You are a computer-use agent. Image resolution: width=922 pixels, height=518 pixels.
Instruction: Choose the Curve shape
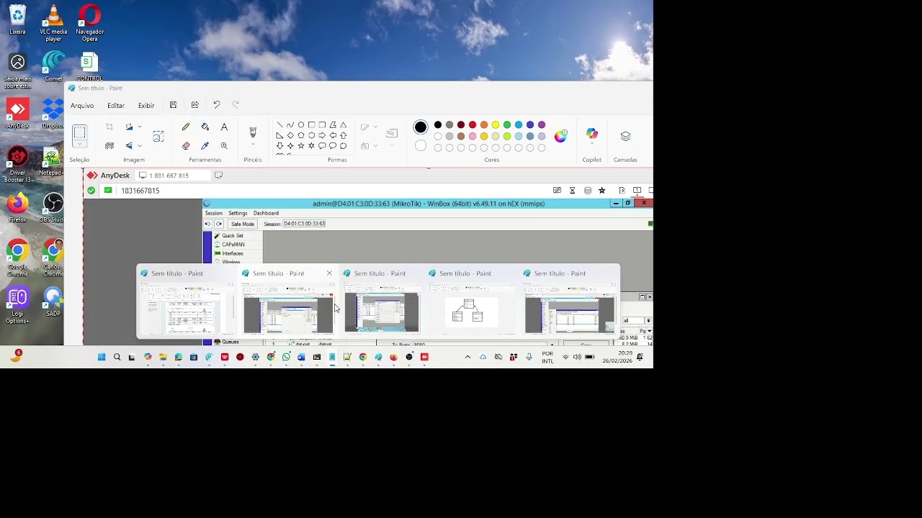[290, 124]
